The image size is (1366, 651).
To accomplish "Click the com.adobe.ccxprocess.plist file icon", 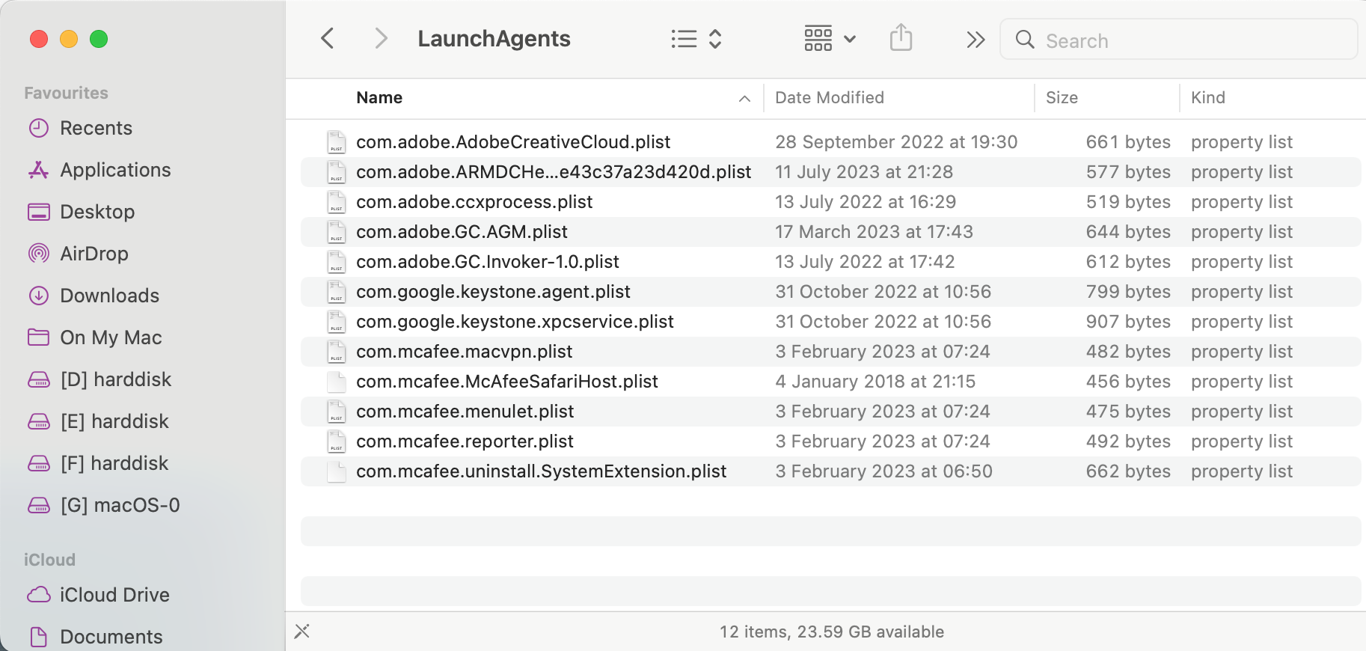I will [337, 202].
